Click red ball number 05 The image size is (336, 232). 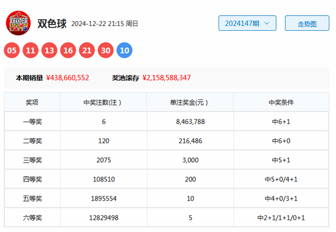tap(12, 50)
